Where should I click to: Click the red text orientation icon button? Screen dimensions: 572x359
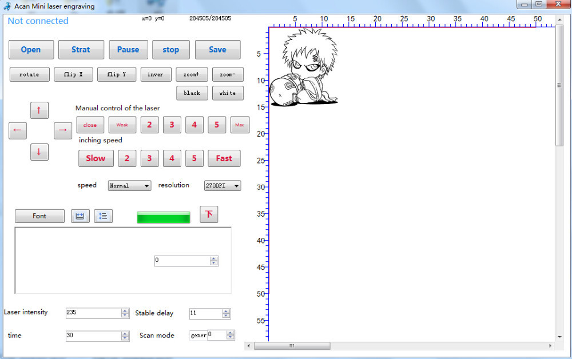(x=209, y=214)
